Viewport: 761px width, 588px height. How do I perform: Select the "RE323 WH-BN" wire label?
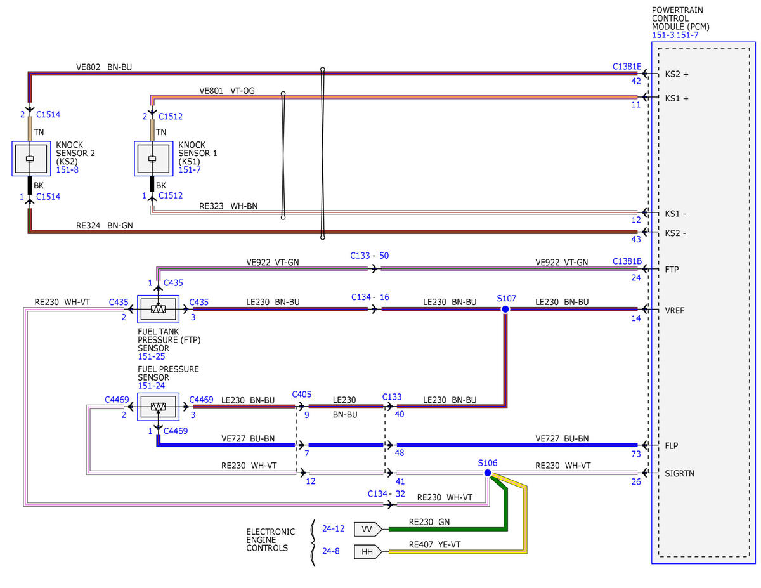[x=228, y=206]
